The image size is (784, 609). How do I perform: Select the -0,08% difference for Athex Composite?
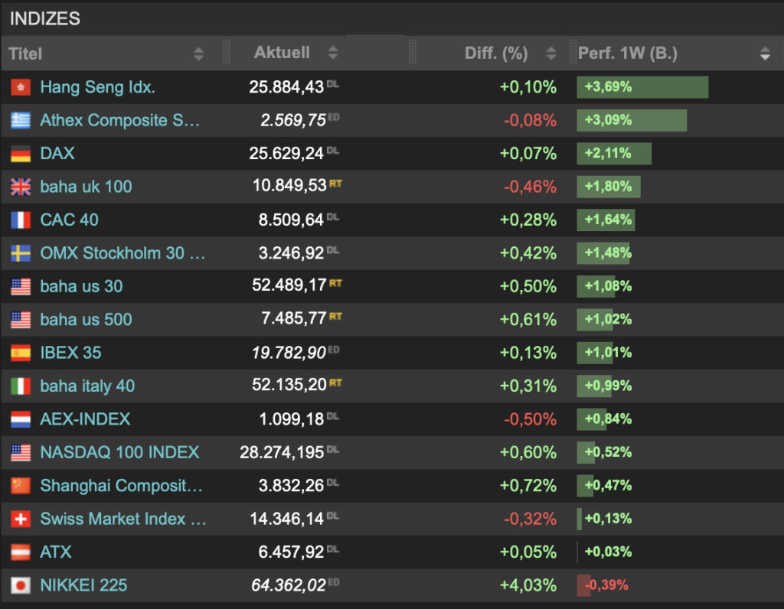click(530, 120)
